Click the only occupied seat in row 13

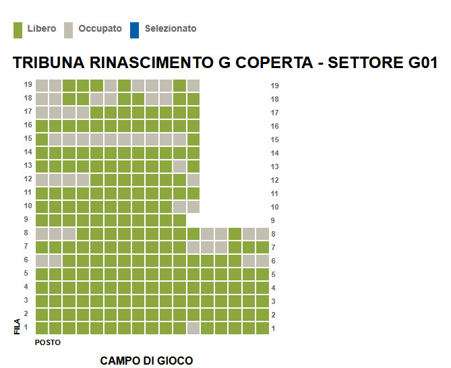tap(180, 166)
